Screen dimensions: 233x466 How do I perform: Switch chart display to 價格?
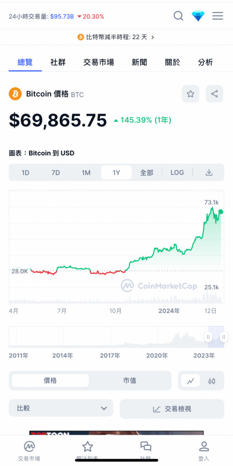[50, 380]
